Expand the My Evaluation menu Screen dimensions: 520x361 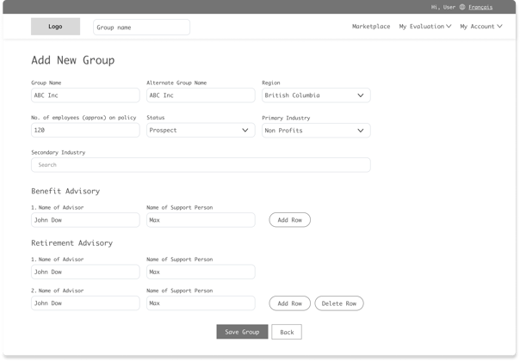(424, 27)
